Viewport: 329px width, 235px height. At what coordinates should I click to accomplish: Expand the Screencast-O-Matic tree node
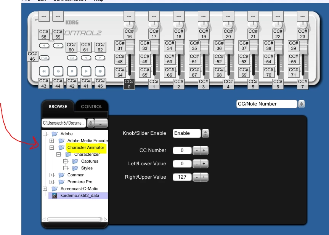[45, 189]
